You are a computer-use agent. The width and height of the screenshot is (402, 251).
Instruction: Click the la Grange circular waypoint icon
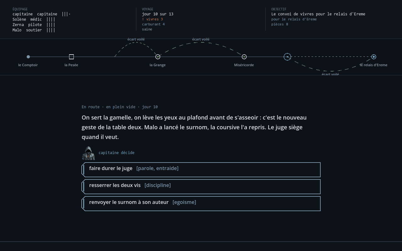click(x=158, y=57)
